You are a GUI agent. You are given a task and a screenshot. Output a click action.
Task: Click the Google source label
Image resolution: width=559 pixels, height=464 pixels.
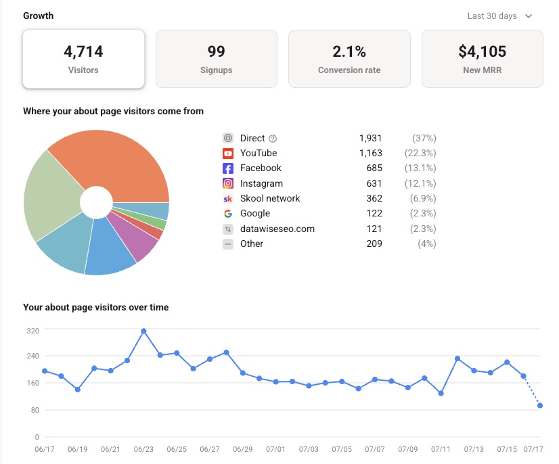(255, 214)
